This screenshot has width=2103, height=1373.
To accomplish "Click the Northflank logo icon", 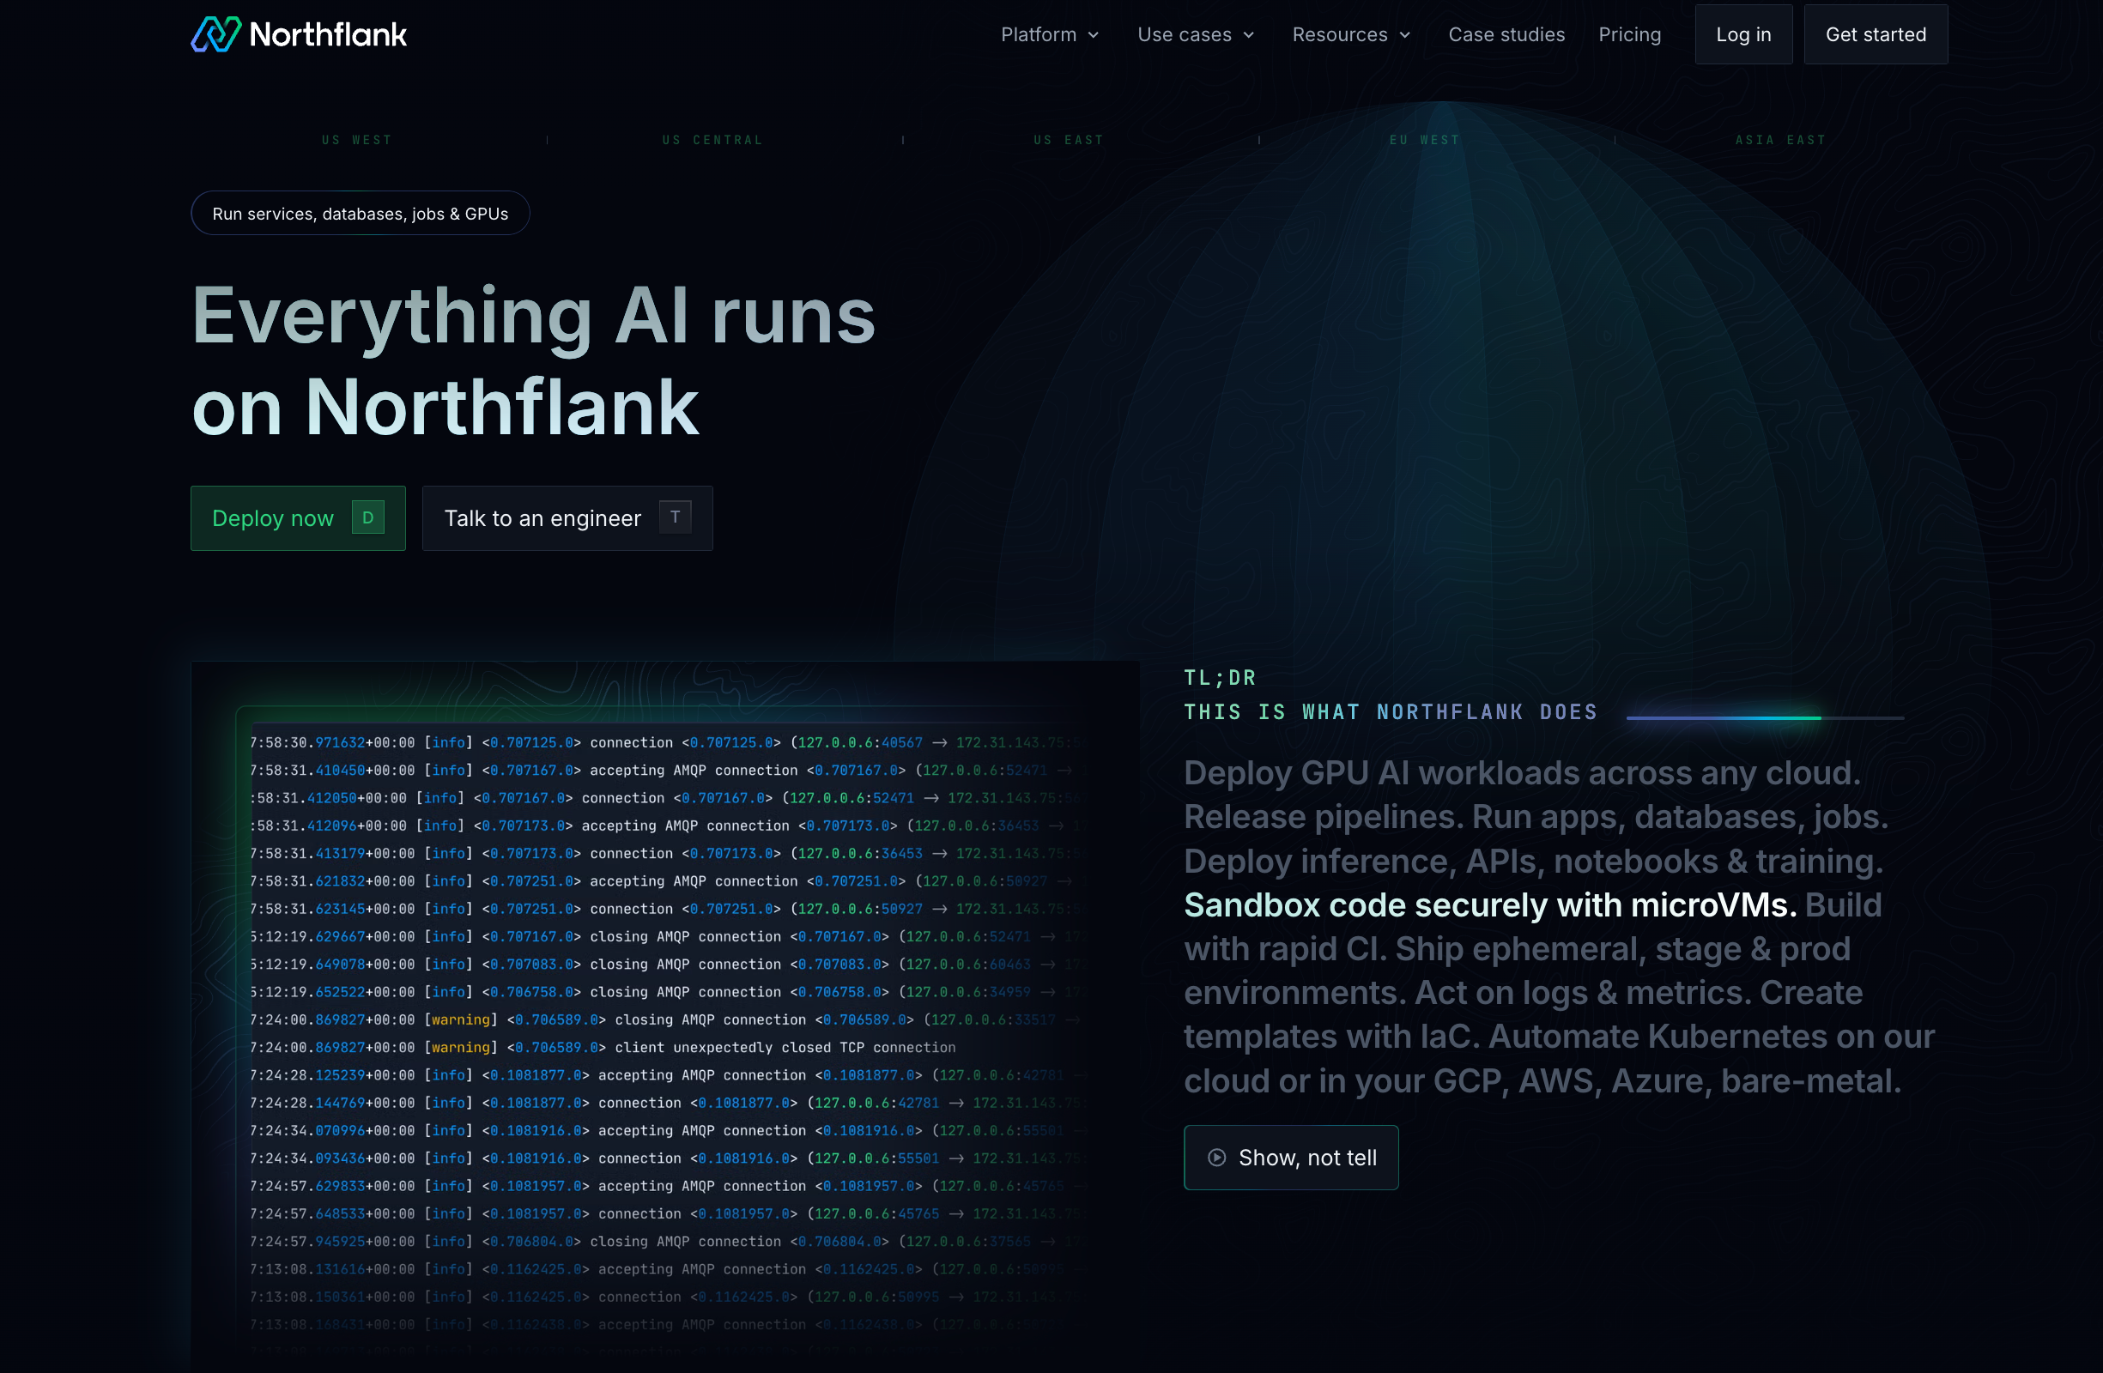I will click(x=215, y=34).
